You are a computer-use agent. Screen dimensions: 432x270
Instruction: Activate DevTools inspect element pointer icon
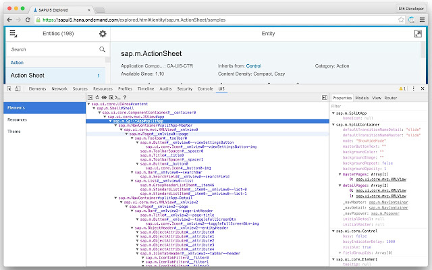tap(9, 88)
